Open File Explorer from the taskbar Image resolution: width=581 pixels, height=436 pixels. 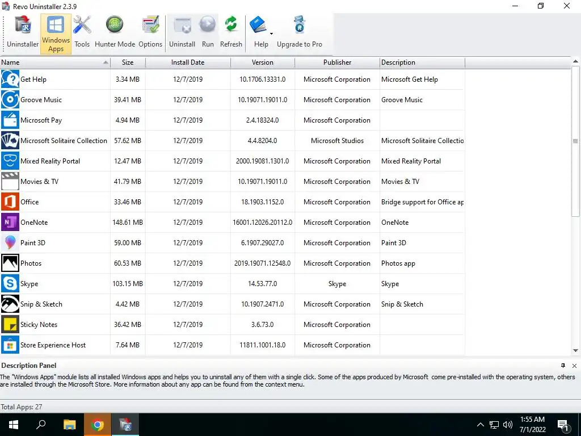click(x=69, y=425)
